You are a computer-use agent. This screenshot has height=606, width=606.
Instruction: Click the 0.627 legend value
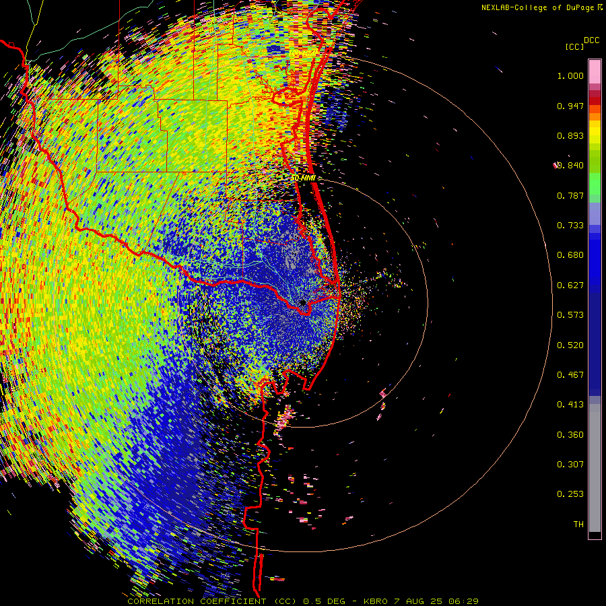pyautogui.click(x=570, y=285)
